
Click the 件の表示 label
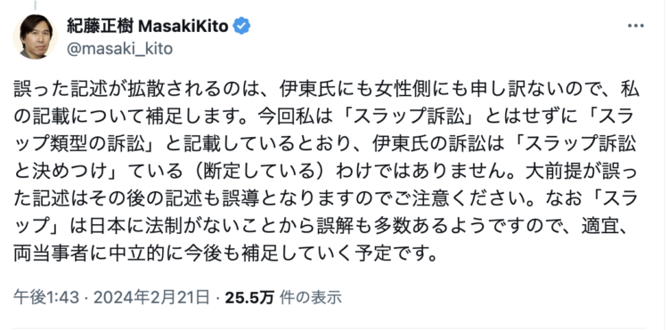coord(310,298)
